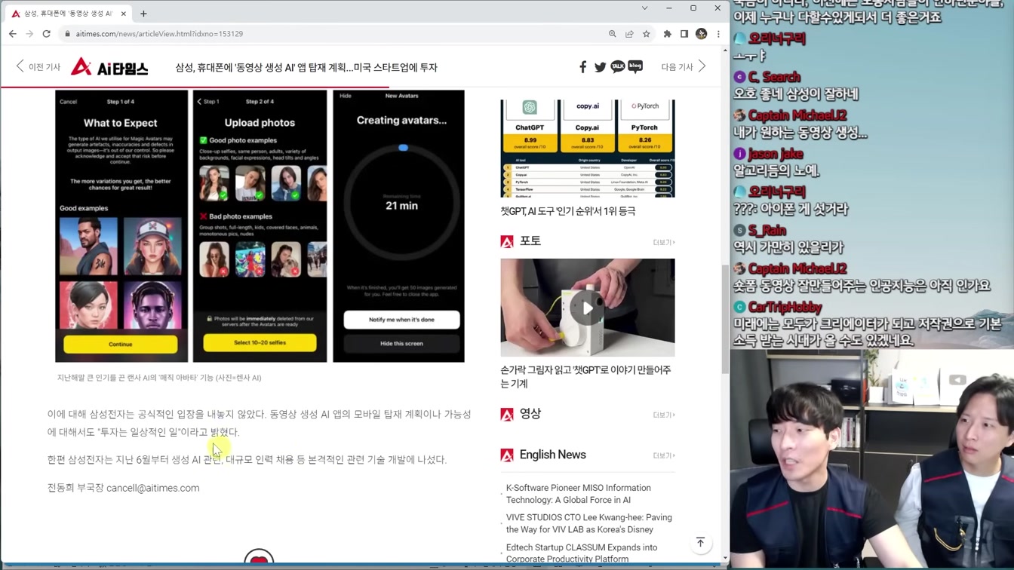Image resolution: width=1014 pixels, height=570 pixels.
Task: Open the 영상 section heading
Action: 530,414
